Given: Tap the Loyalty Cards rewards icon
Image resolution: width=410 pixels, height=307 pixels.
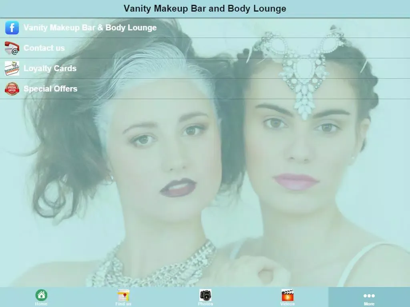Looking at the screenshot, I should pyautogui.click(x=12, y=68).
